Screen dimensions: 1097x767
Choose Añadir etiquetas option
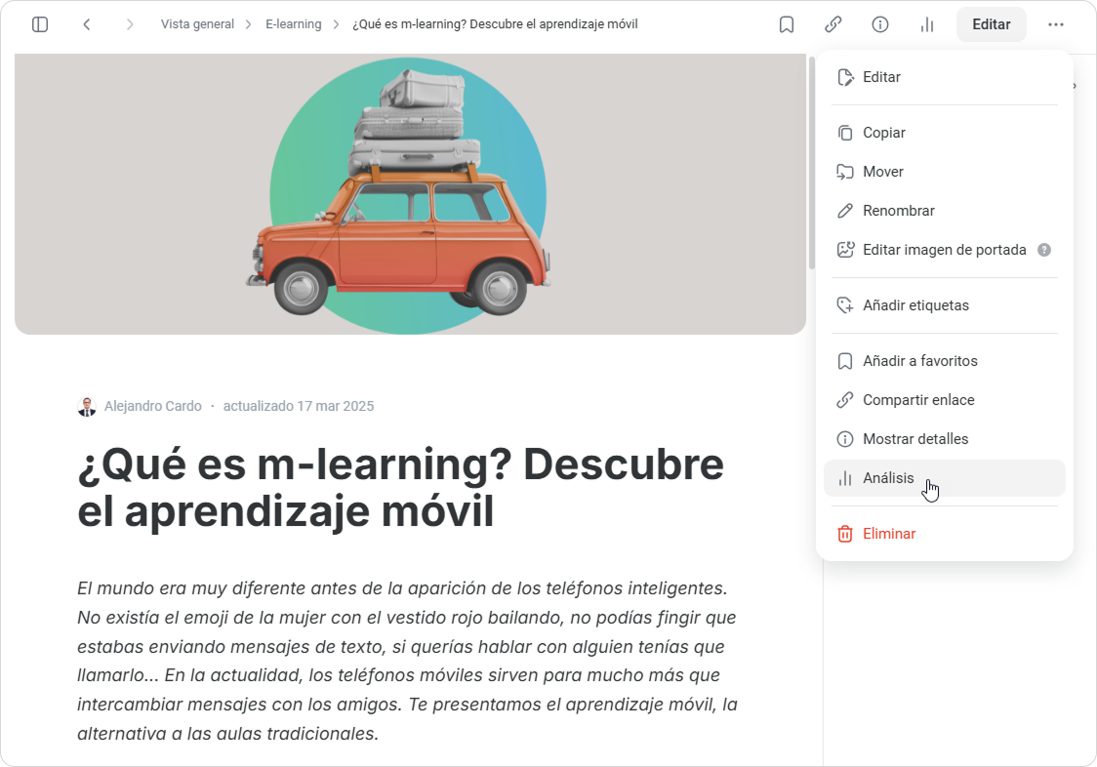point(915,305)
